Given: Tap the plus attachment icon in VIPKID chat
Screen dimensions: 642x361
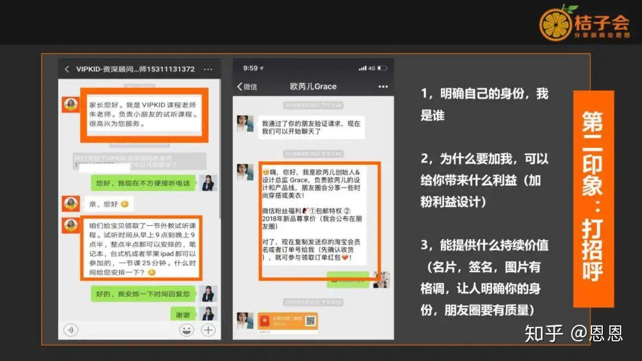Looking at the screenshot, I should tap(208, 330).
